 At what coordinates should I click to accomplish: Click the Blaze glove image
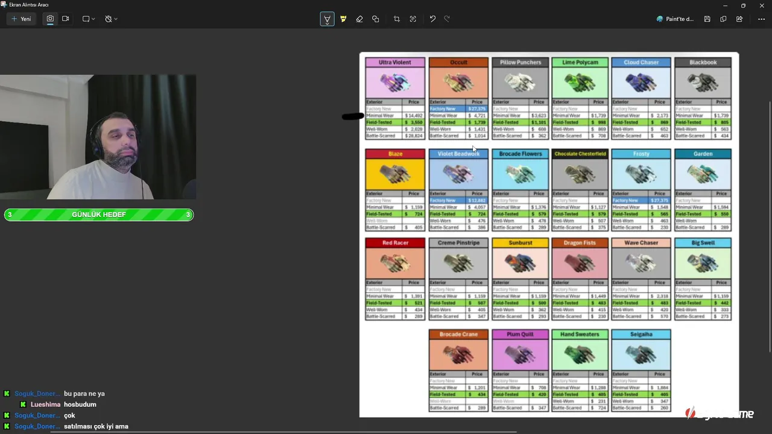point(395,174)
